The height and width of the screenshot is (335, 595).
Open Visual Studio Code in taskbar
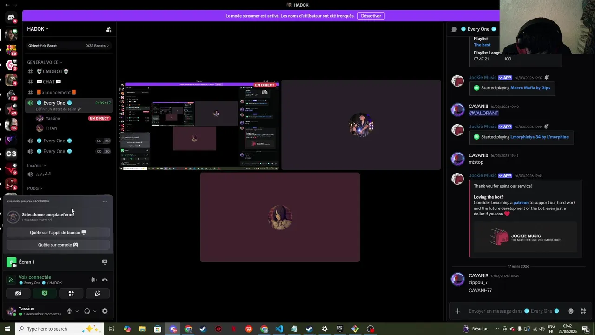pyautogui.click(x=279, y=329)
